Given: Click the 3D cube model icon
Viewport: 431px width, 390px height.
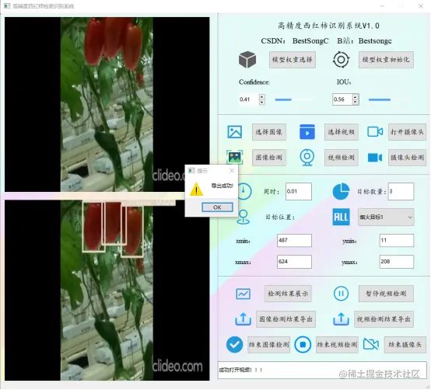Looking at the screenshot, I should click(247, 60).
